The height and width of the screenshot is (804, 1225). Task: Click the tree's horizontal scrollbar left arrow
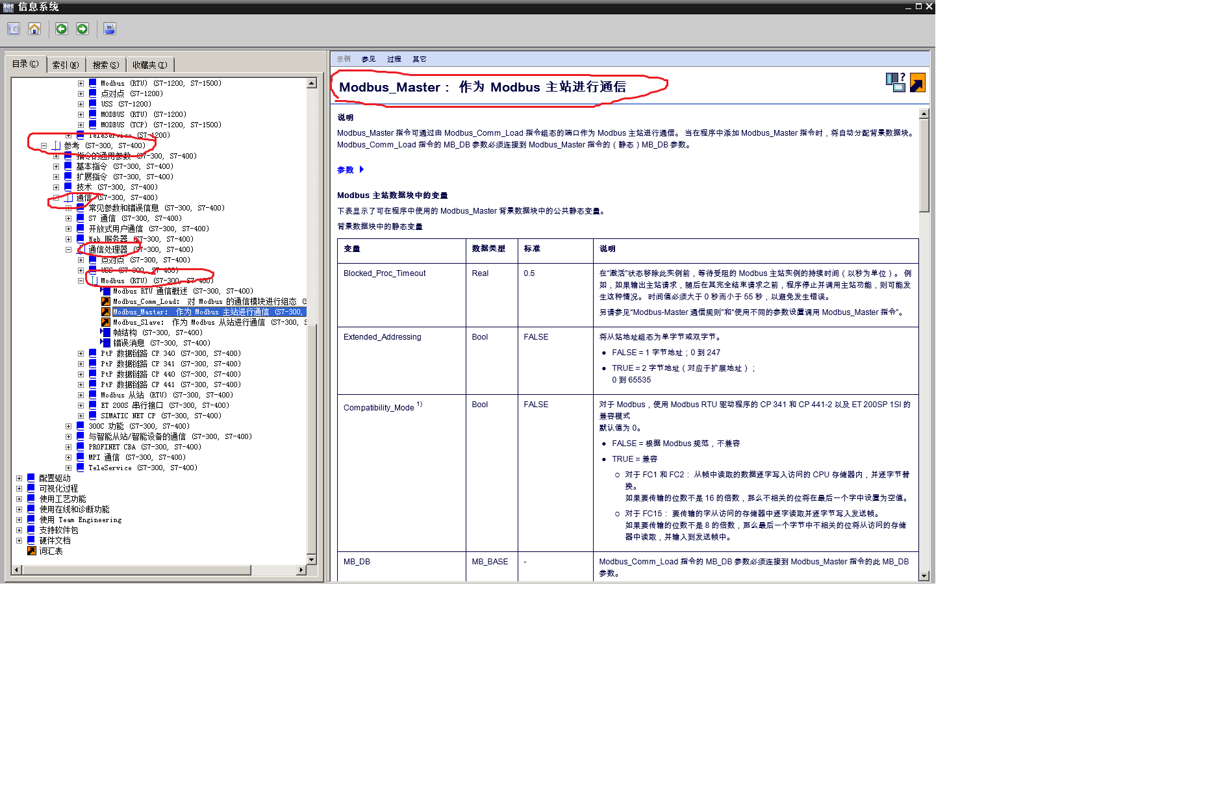coord(17,570)
